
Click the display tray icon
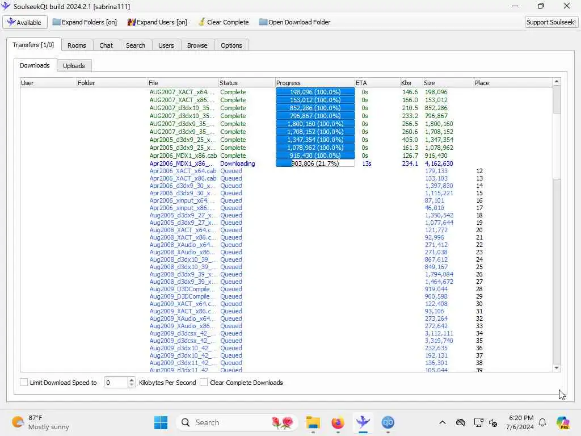click(478, 422)
